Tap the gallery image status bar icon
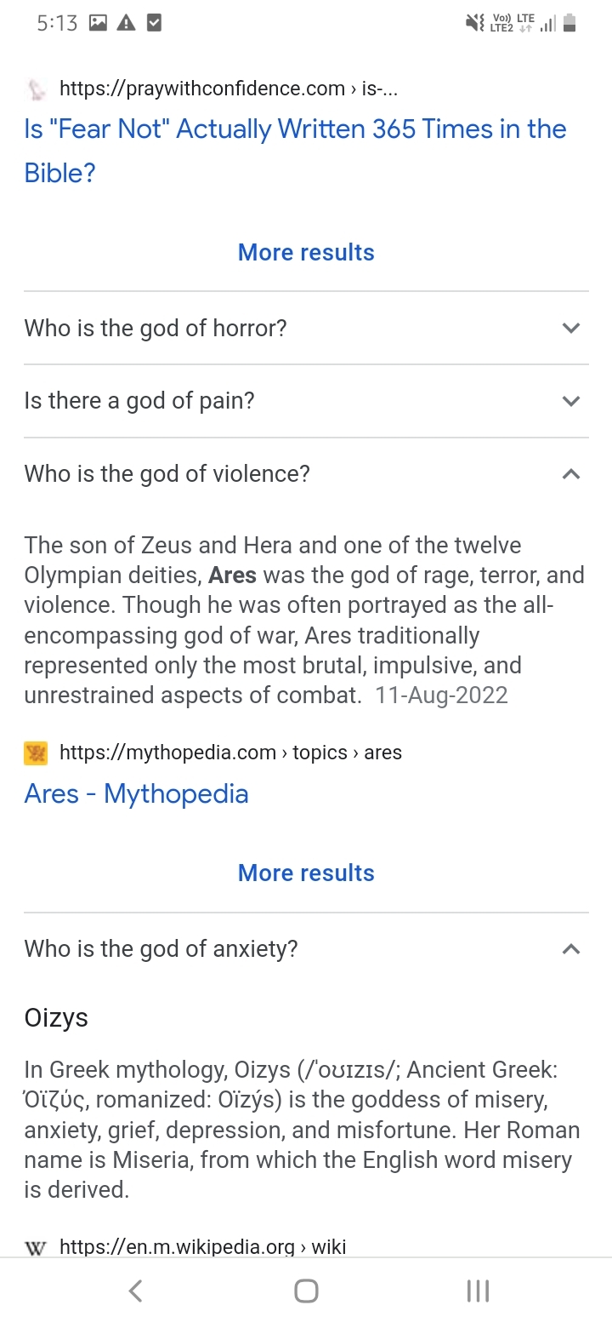This screenshot has height=1328, width=612. 98,24
